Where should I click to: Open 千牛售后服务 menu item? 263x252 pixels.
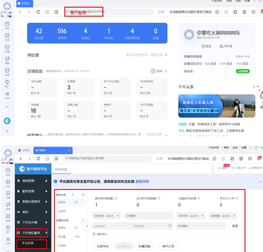pos(32,233)
